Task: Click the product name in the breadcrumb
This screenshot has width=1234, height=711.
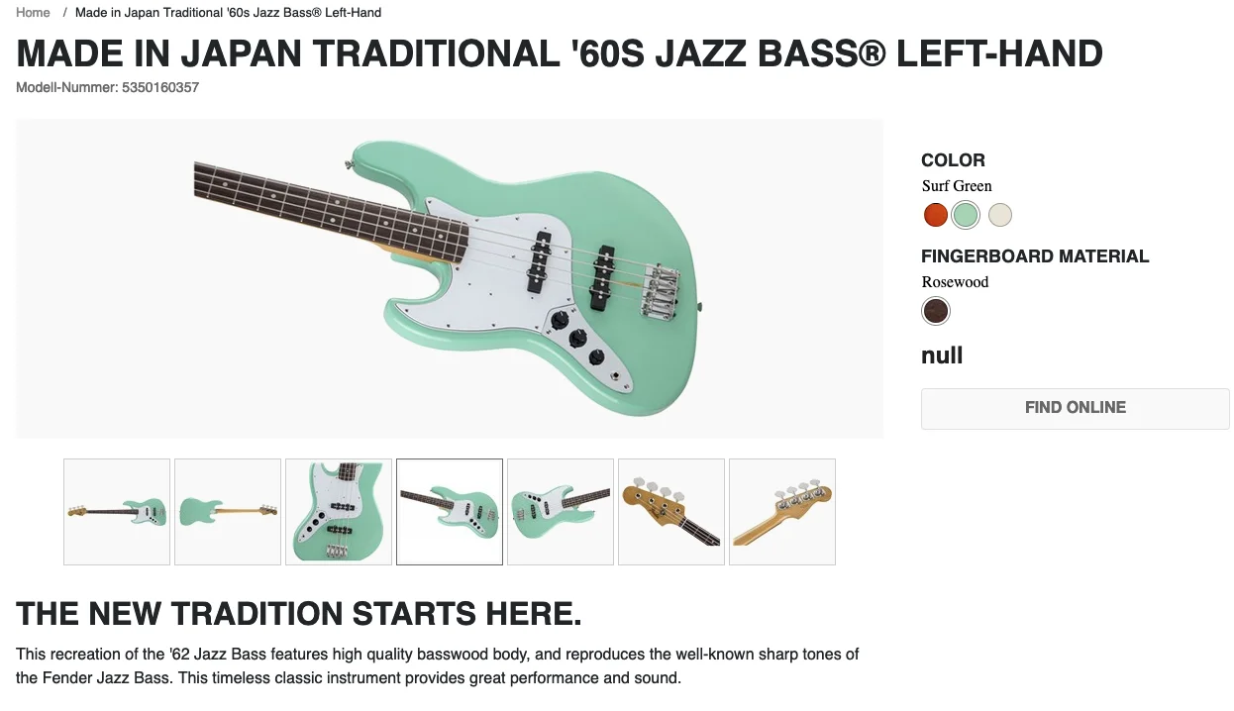Action: pyautogui.click(x=228, y=13)
